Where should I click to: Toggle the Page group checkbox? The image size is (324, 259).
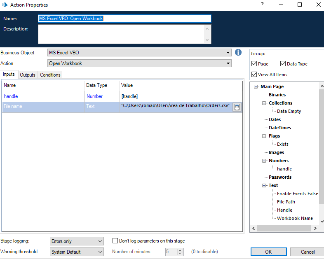(x=254, y=64)
